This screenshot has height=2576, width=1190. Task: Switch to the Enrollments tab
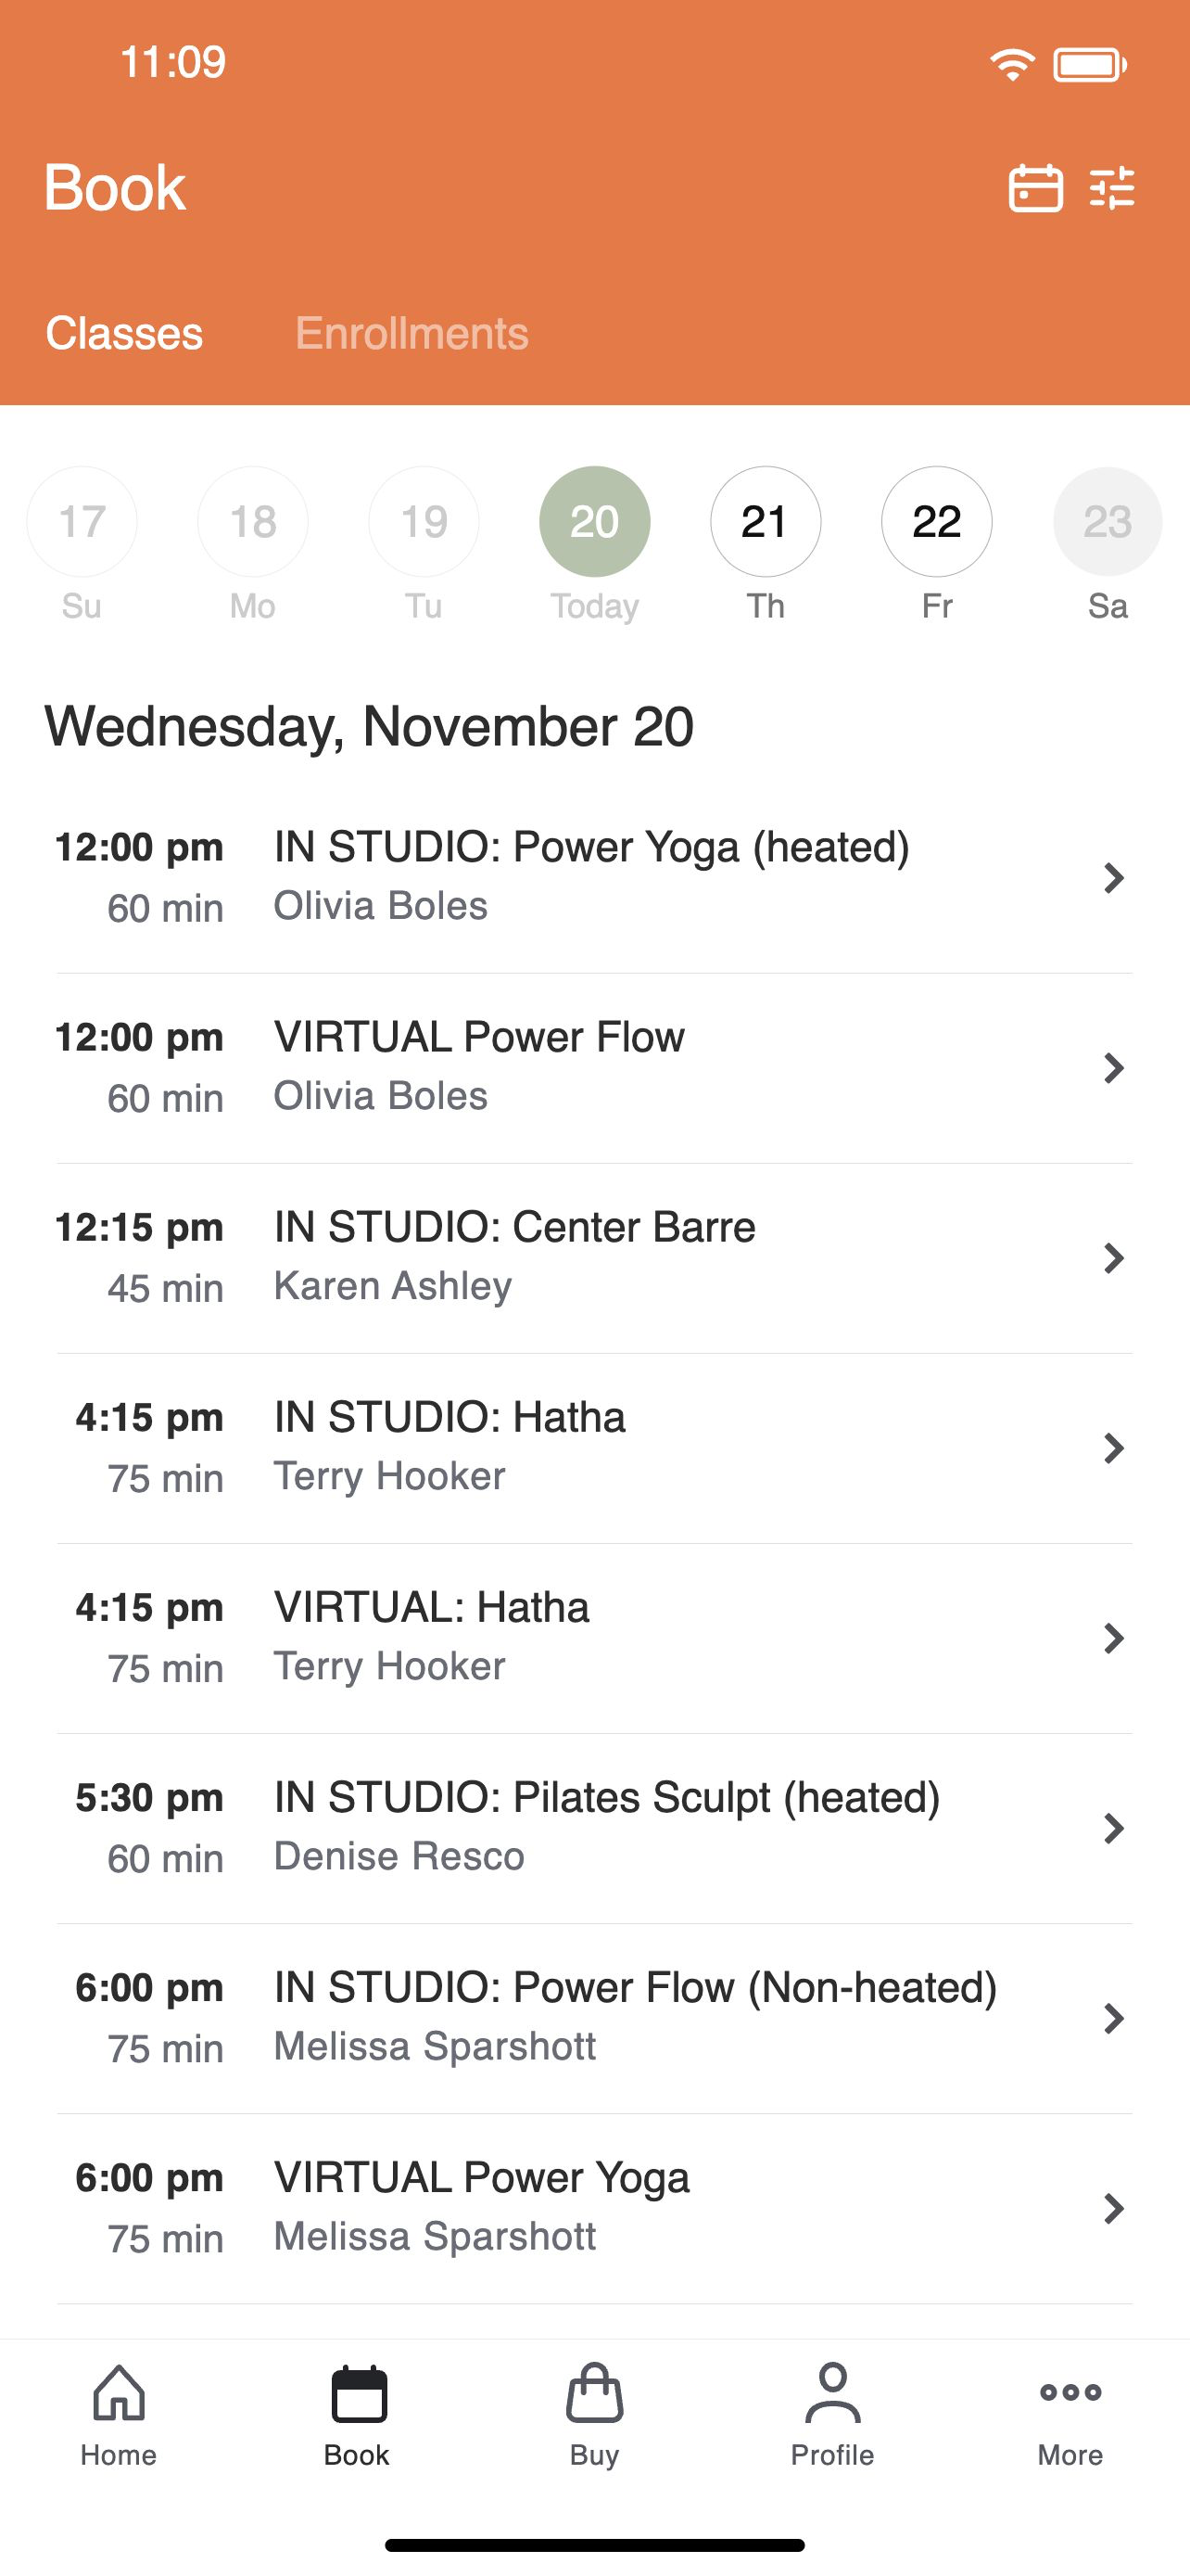(411, 333)
